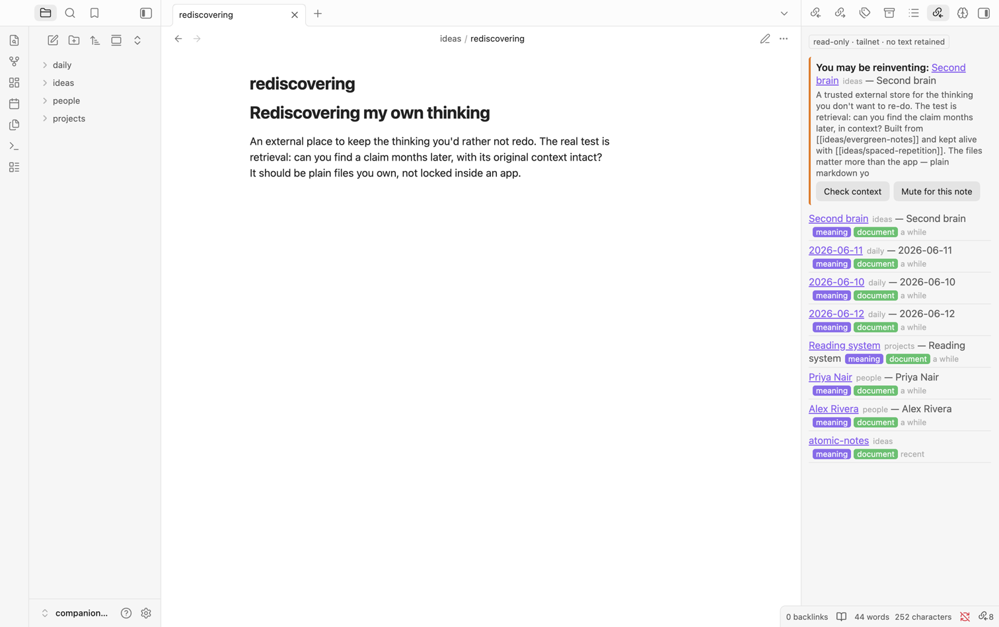Open the canvas ribbon icon
This screenshot has width=999, height=627.
click(14, 83)
